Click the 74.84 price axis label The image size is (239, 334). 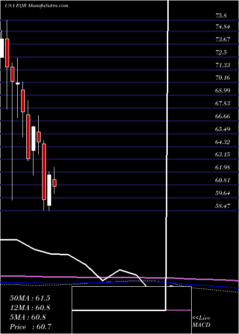coord(223,27)
